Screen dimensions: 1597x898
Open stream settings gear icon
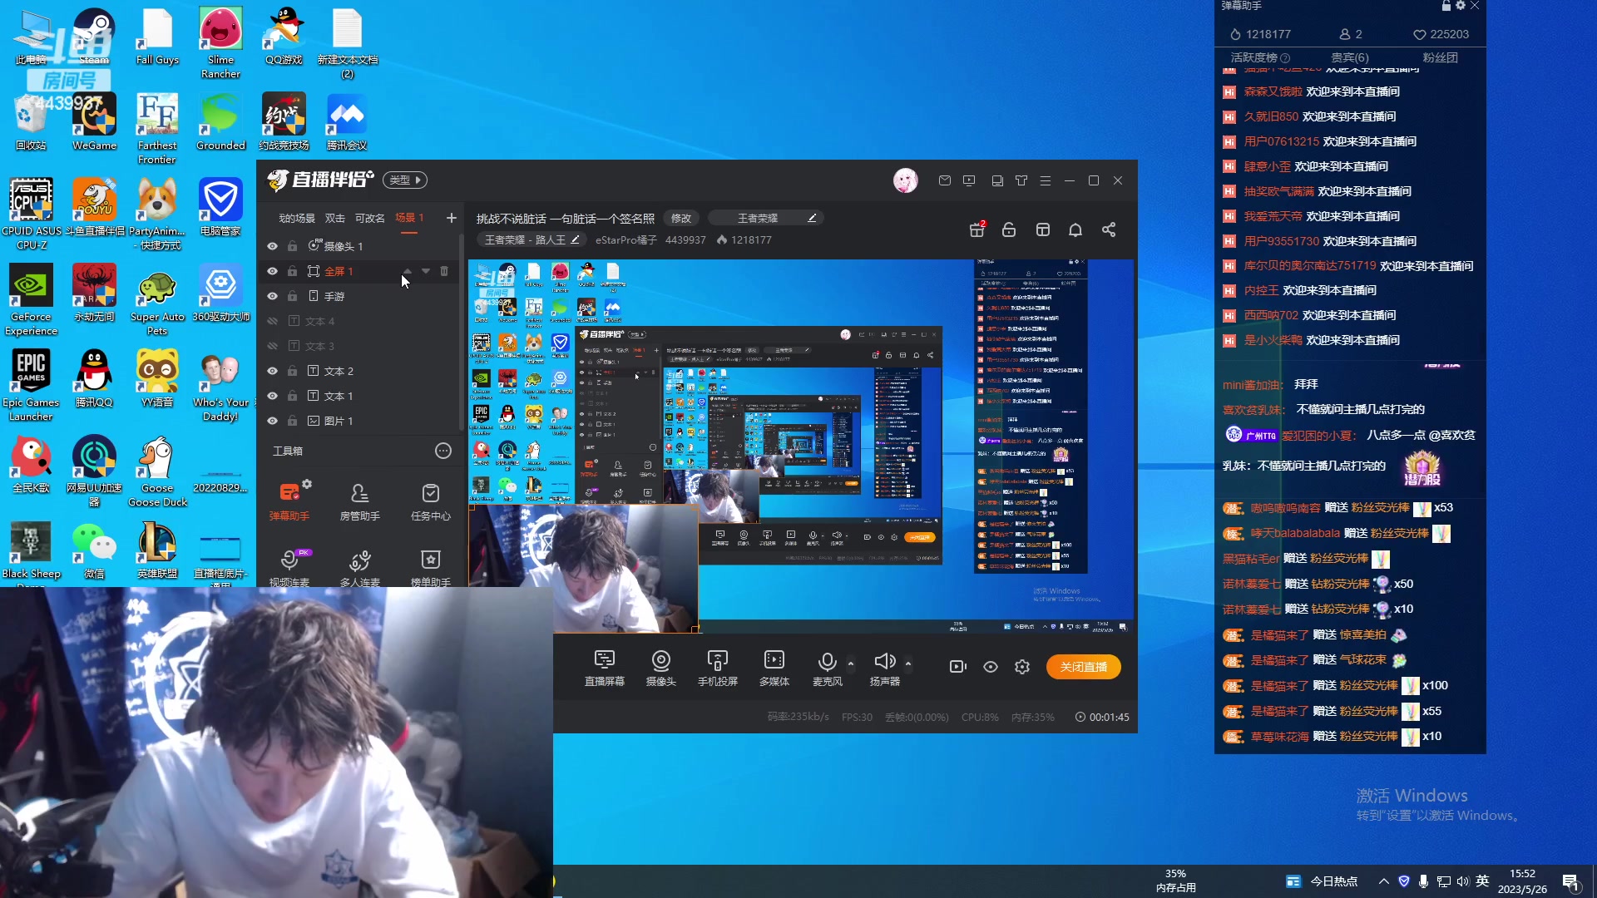[1022, 667]
